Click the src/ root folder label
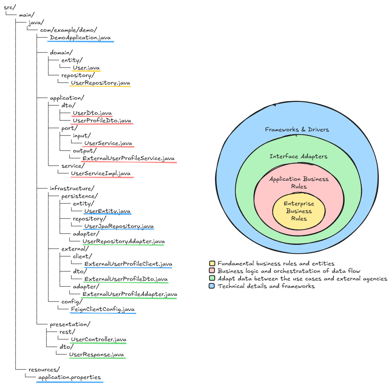The width and height of the screenshot is (391, 386). [10, 8]
